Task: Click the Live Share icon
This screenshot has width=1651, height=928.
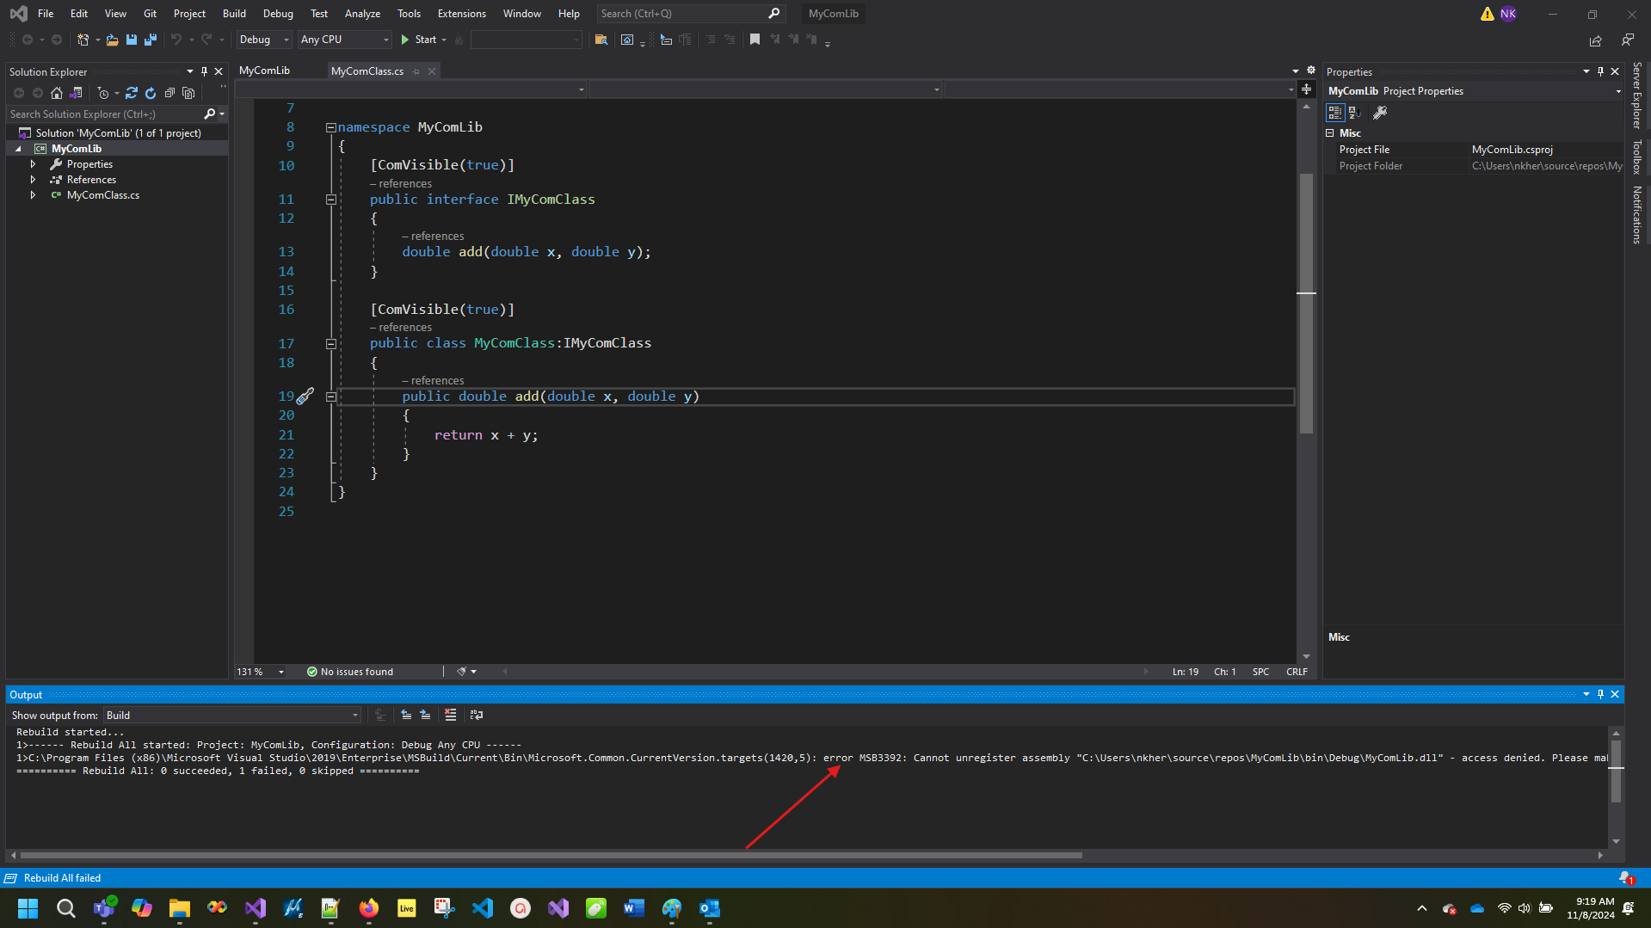Action: [1595, 40]
